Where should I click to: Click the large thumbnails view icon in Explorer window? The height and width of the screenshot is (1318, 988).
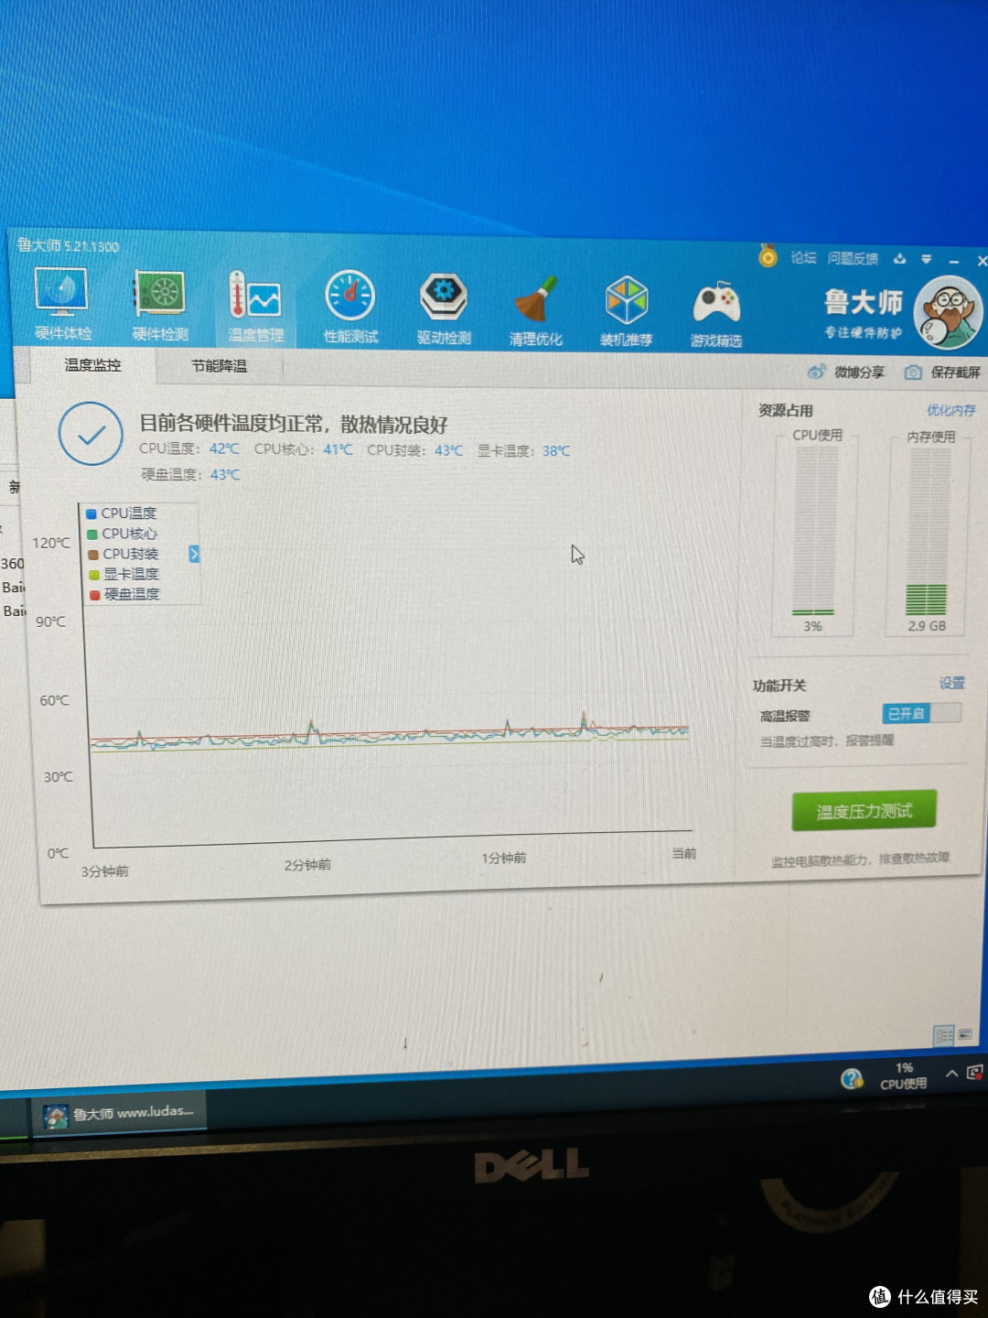coord(965,1035)
